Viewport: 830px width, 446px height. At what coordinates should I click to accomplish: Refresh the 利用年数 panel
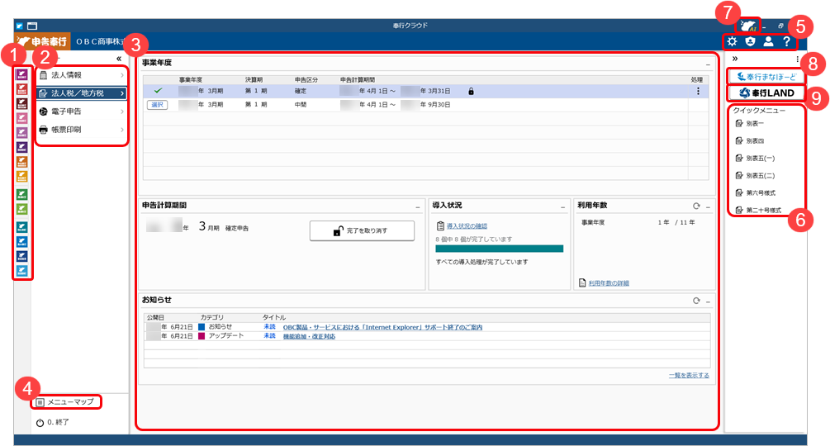(x=696, y=206)
